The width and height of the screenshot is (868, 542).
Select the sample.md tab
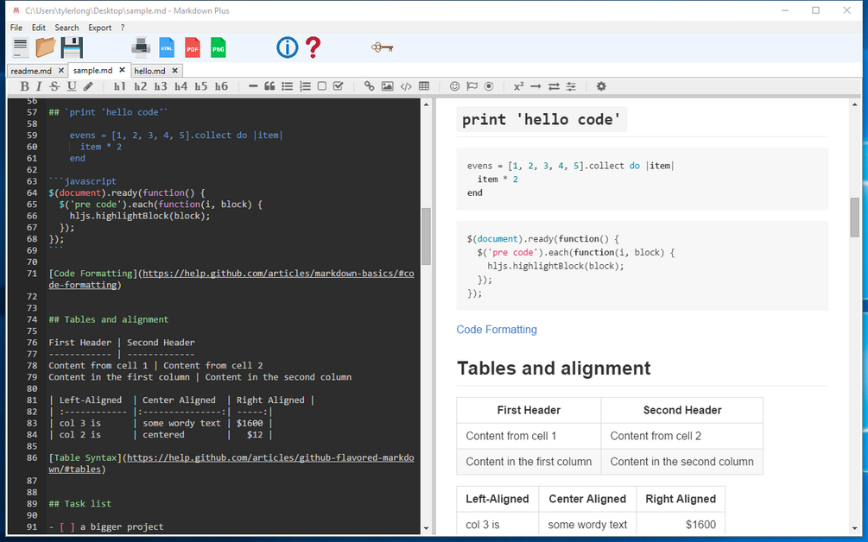[x=92, y=70]
